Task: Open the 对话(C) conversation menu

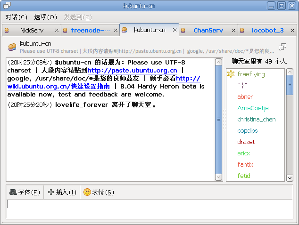Action: (x=16, y=17)
